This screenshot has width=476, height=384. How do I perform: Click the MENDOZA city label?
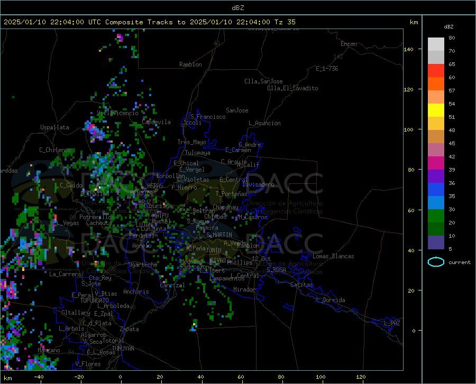click(x=141, y=193)
